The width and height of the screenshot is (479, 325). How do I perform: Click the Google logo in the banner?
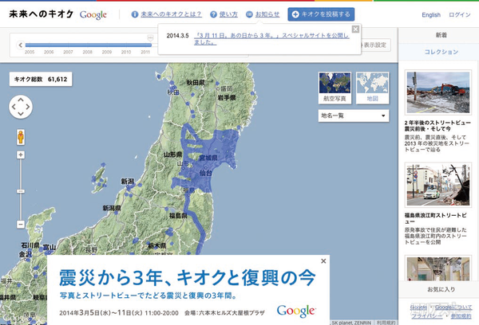point(296,311)
